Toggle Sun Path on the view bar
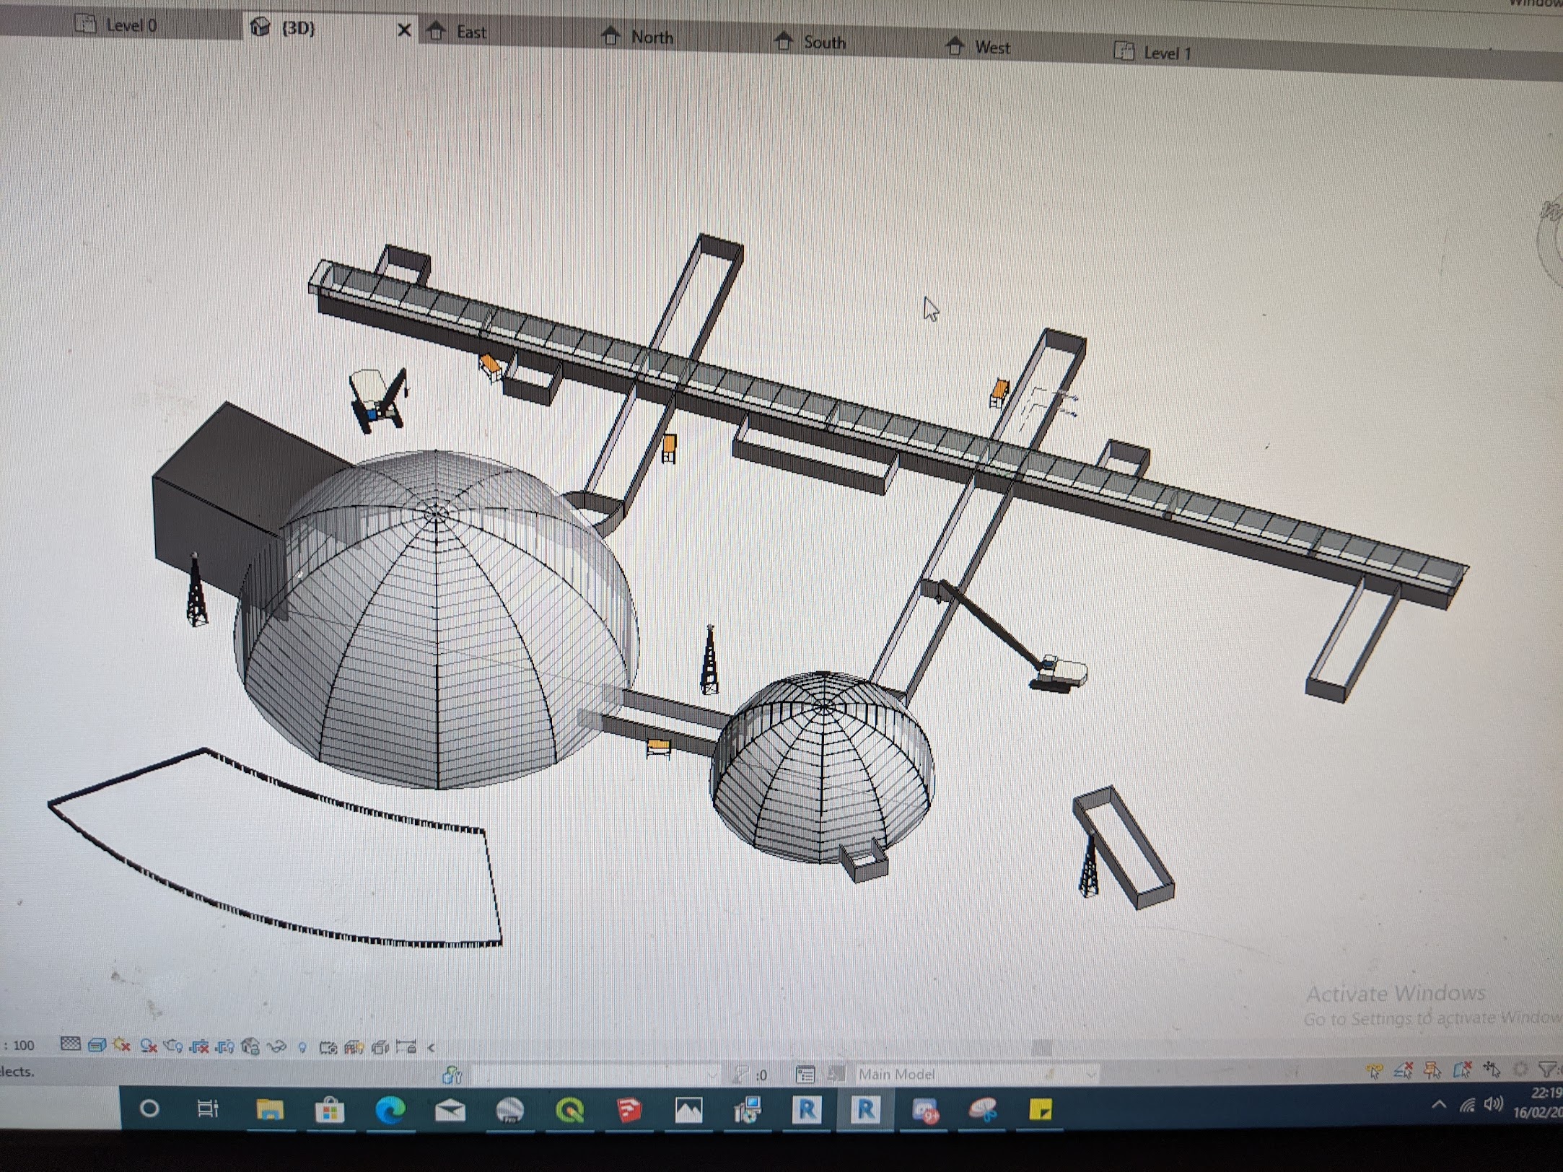 pyautogui.click(x=122, y=1045)
